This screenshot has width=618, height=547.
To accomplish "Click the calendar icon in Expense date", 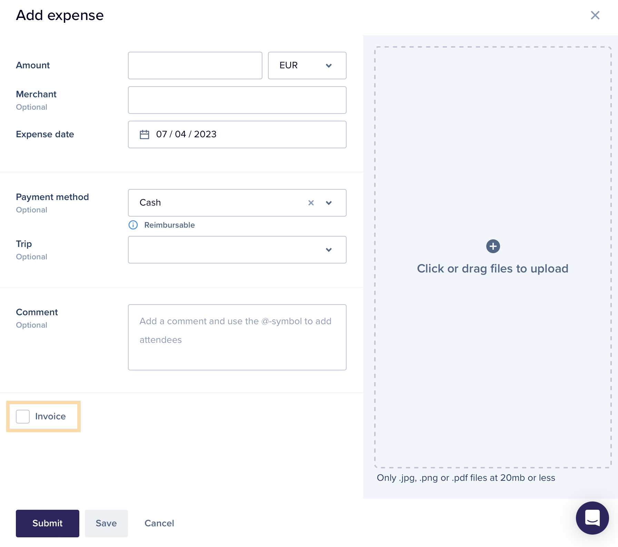I will (x=144, y=134).
